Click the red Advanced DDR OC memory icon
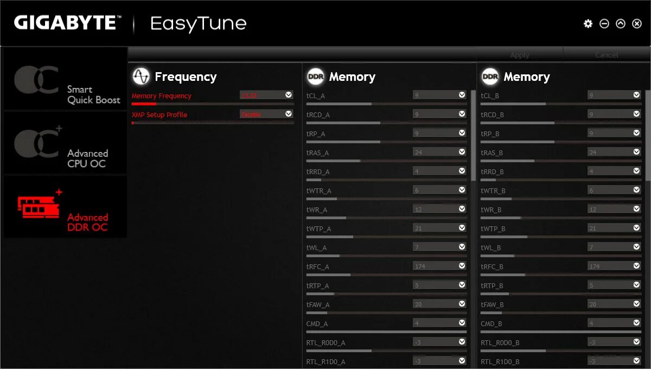The image size is (651, 369). click(x=40, y=203)
